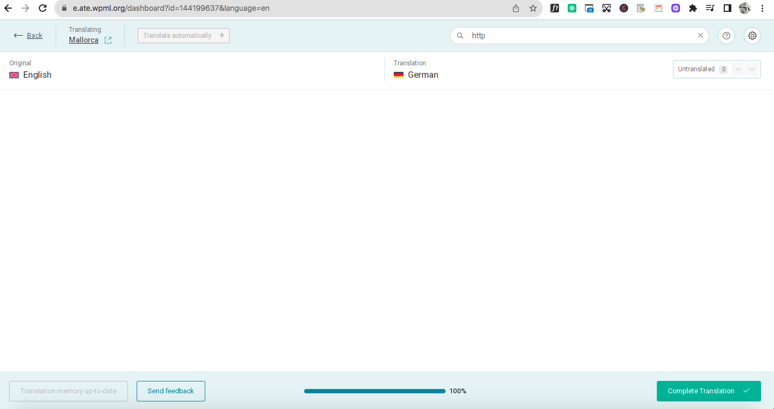The height and width of the screenshot is (409, 774).
Task: Open Chrome three-dot menu
Action: 762,8
